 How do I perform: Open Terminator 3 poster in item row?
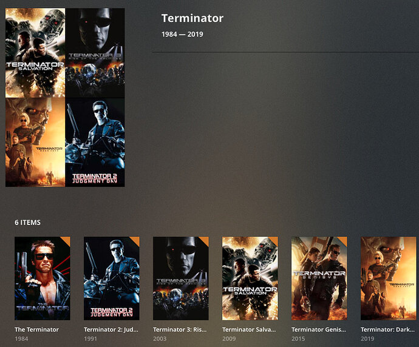pos(180,278)
